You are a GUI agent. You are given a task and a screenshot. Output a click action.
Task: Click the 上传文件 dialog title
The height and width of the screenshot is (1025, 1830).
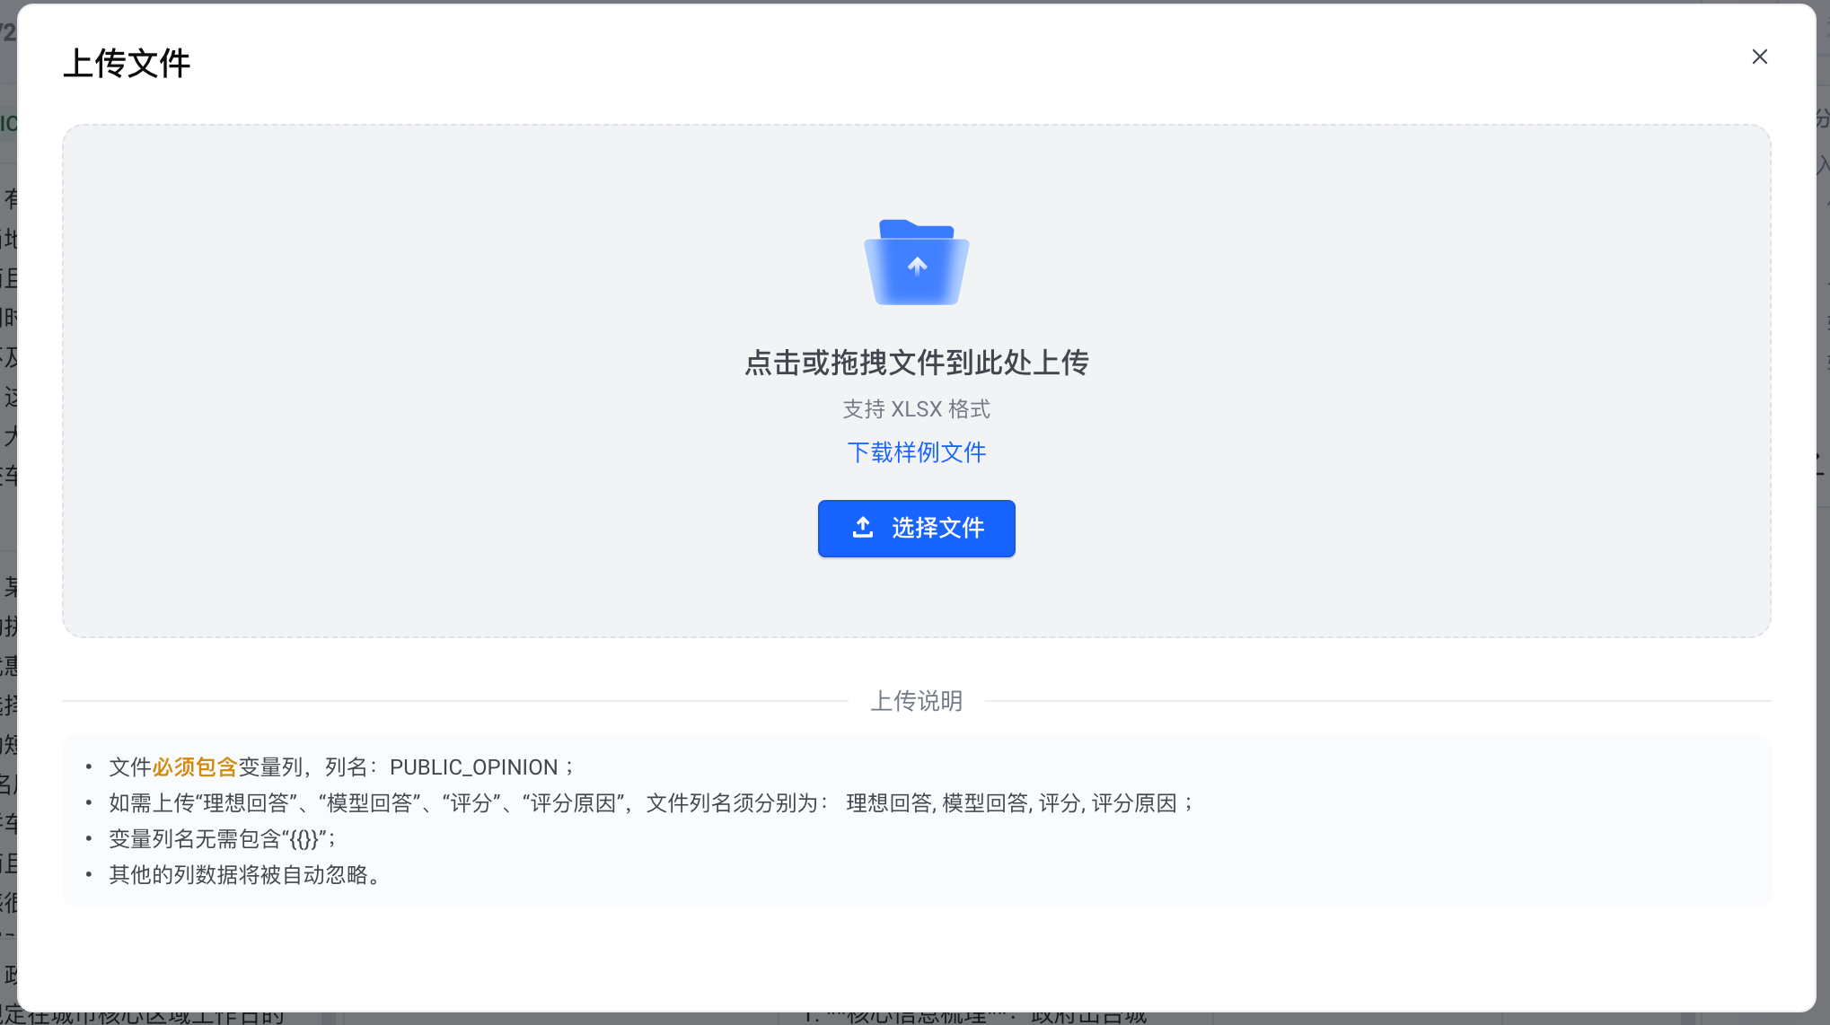click(127, 64)
